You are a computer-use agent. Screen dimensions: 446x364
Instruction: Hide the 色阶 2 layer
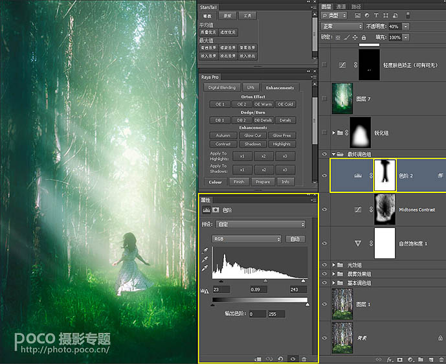pyautogui.click(x=324, y=176)
